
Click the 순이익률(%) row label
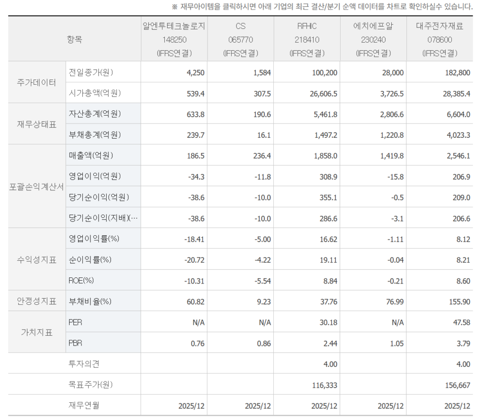click(x=90, y=259)
